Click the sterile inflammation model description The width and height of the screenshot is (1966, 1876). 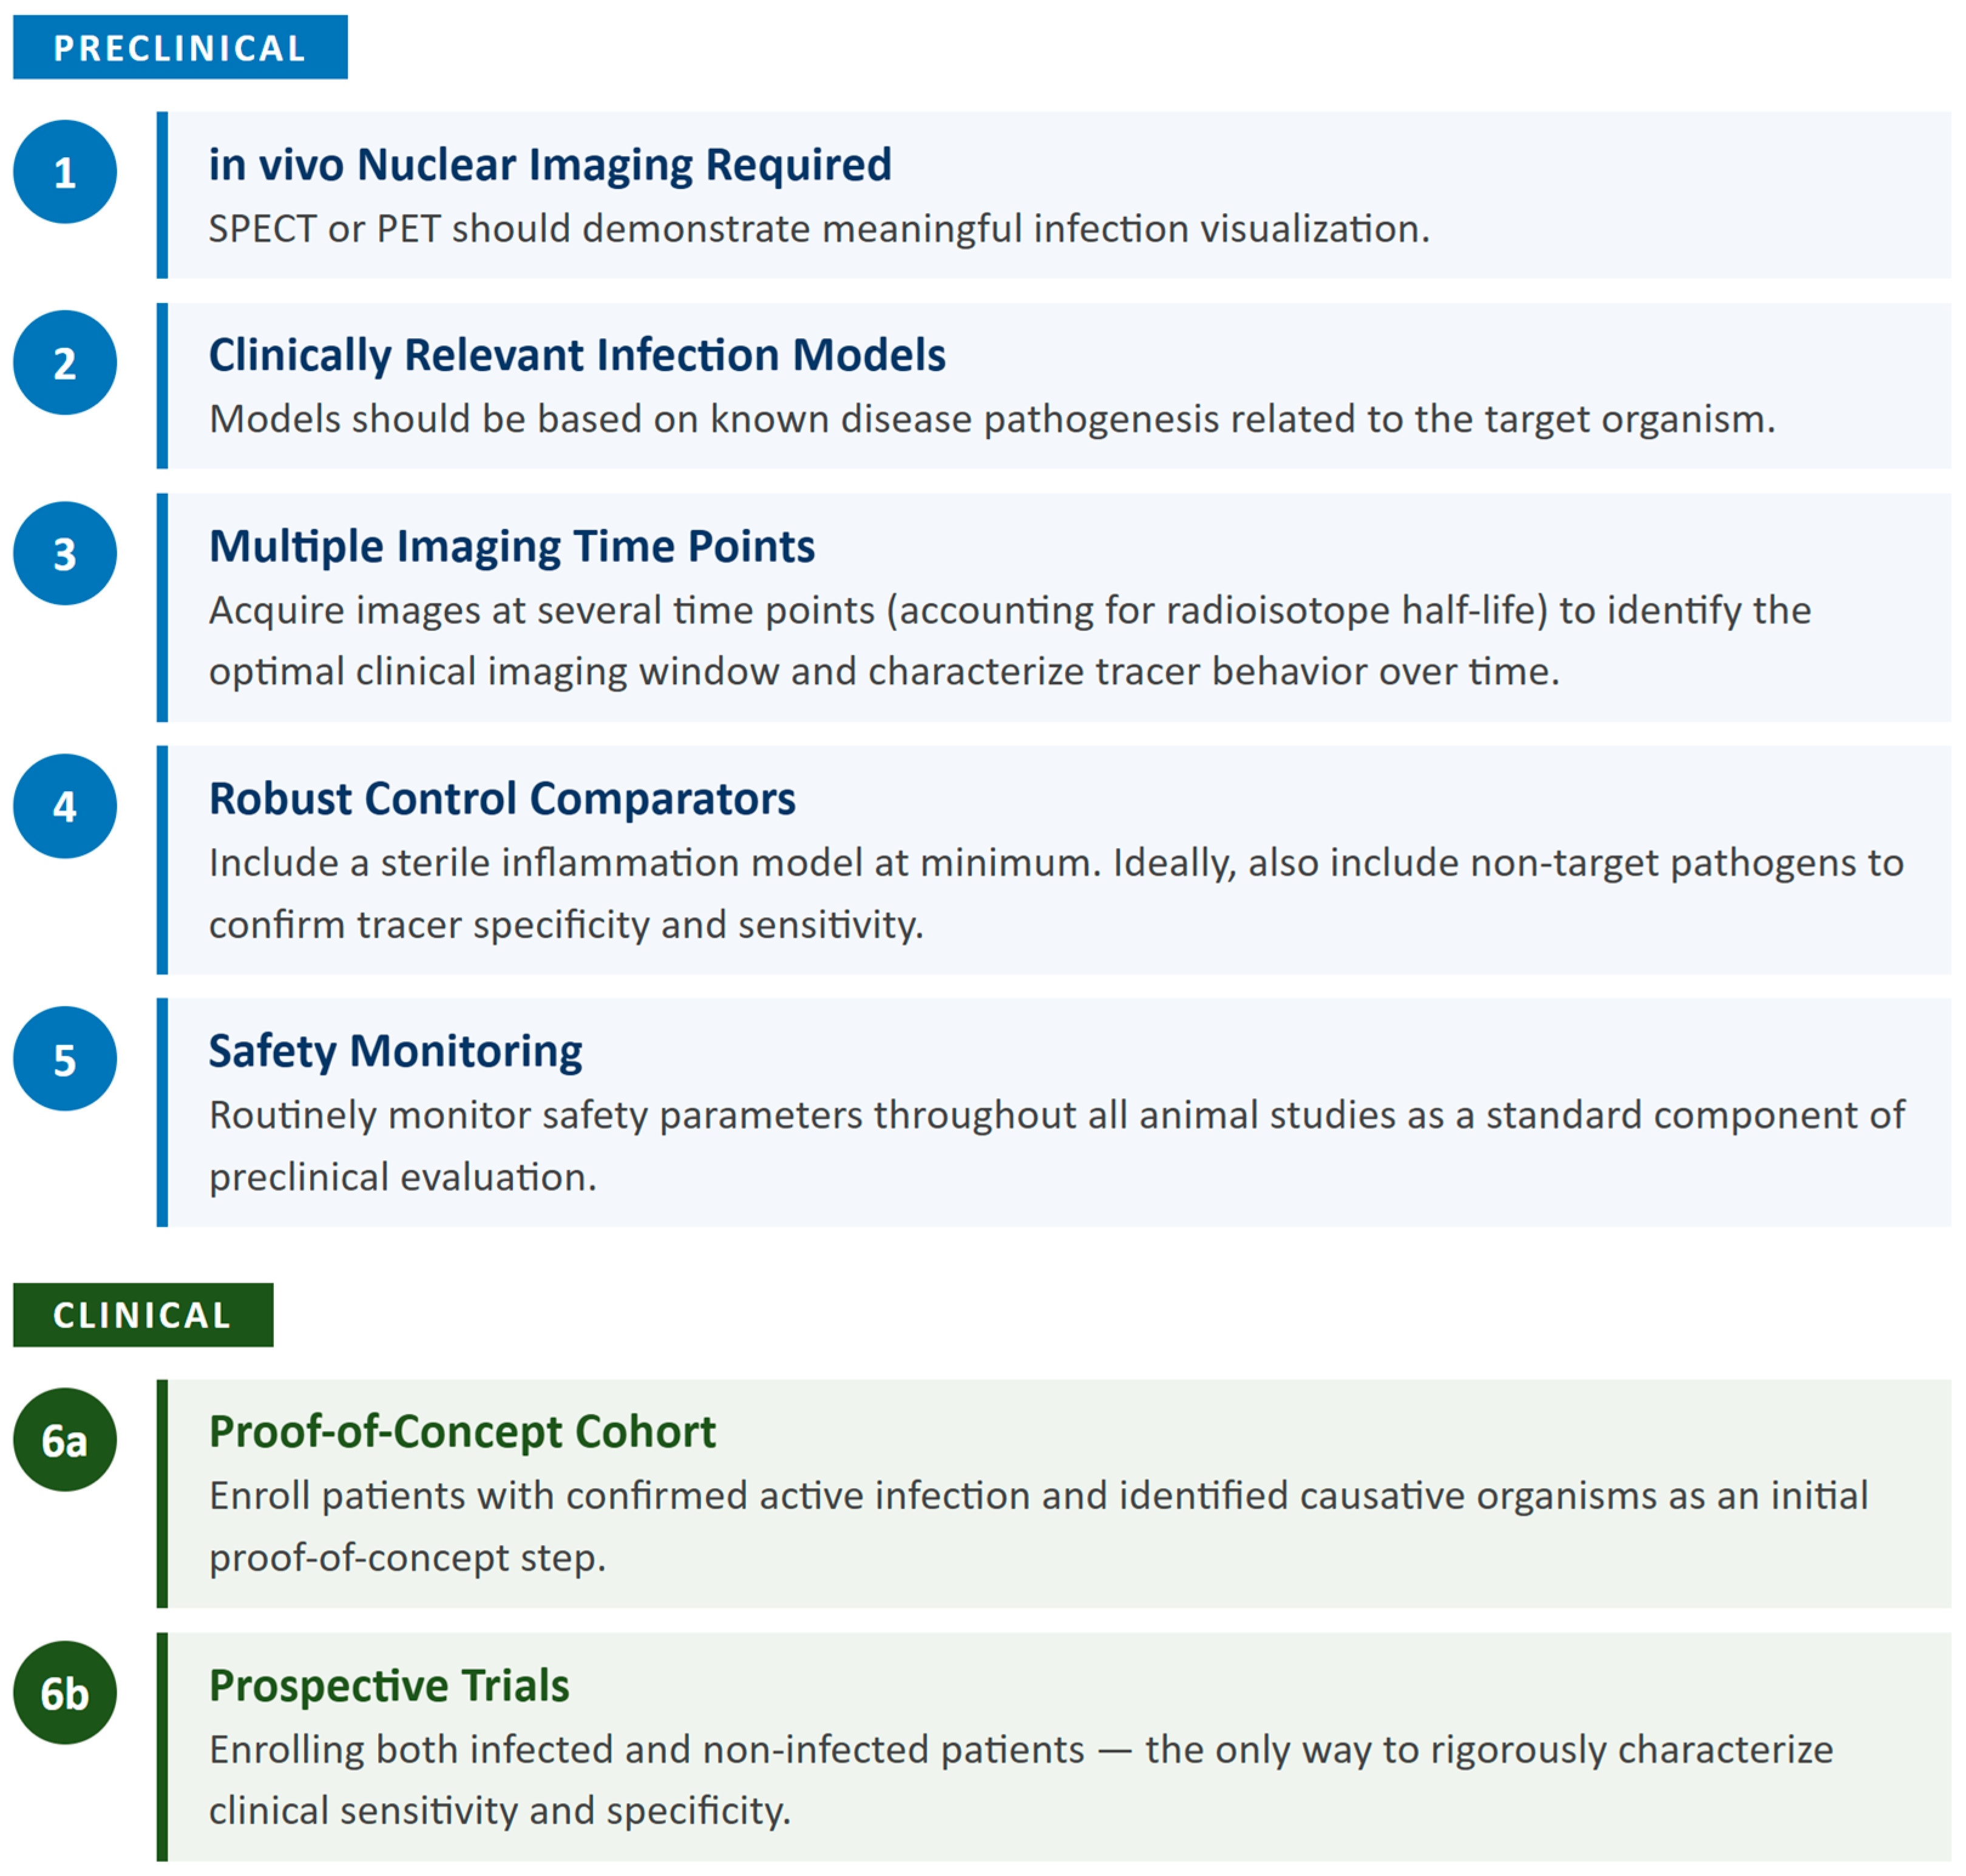pyautogui.click(x=1056, y=894)
